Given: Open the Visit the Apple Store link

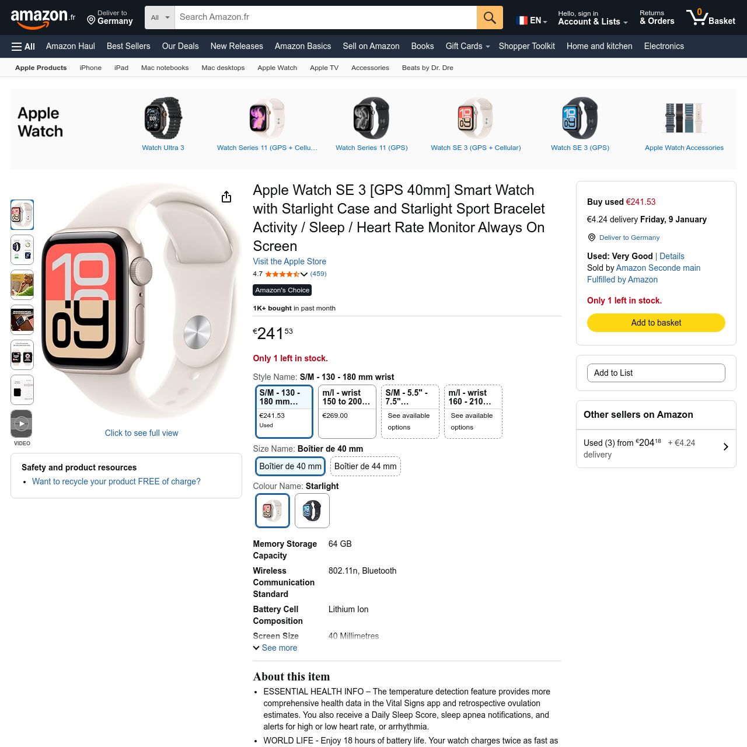Looking at the screenshot, I should (x=289, y=261).
